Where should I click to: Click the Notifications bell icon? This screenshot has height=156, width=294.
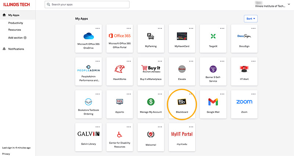(x=4, y=49)
